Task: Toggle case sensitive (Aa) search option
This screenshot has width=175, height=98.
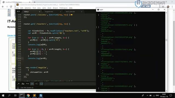Action: click(23, 84)
